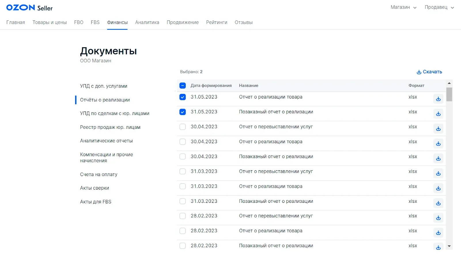Click the Формат column header
Viewport: 461px width, 255px height.
(416, 86)
